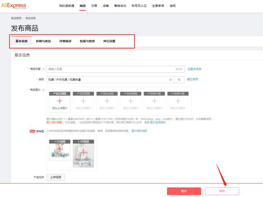This screenshot has width=263, height=197.
Task: Clear the 类目 field with the circle-x icon
Action: (171, 80)
